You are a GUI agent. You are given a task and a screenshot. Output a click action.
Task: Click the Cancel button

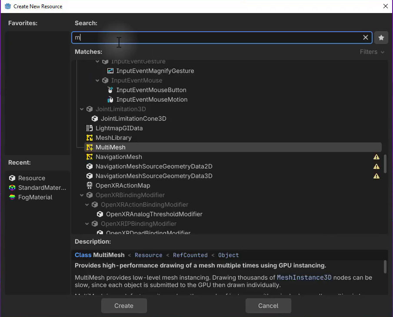click(x=268, y=306)
